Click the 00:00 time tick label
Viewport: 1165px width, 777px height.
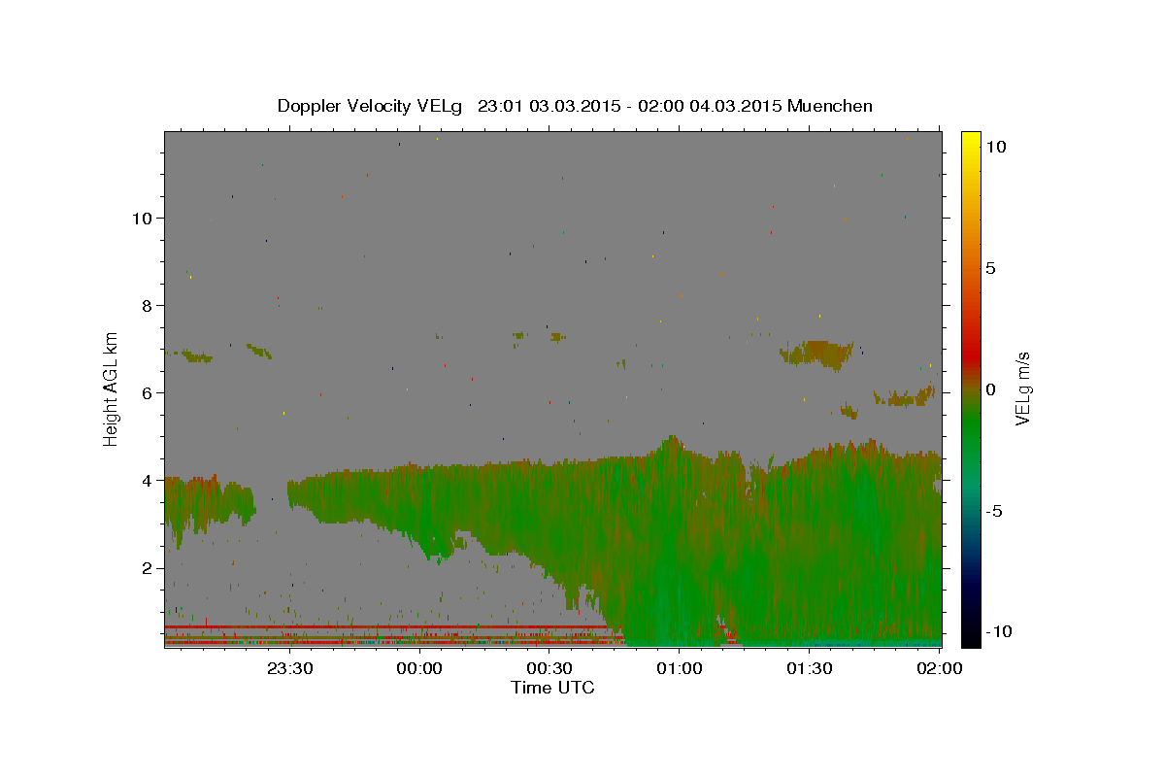419,668
